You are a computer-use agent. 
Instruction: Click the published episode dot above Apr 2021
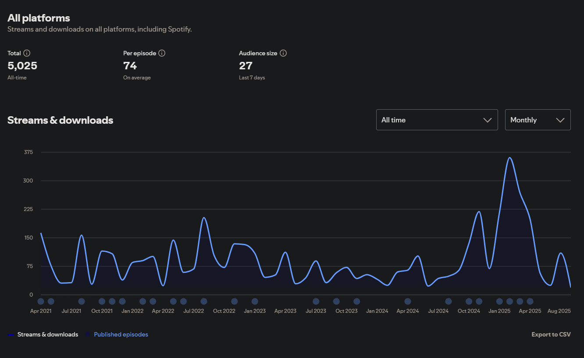tap(41, 301)
